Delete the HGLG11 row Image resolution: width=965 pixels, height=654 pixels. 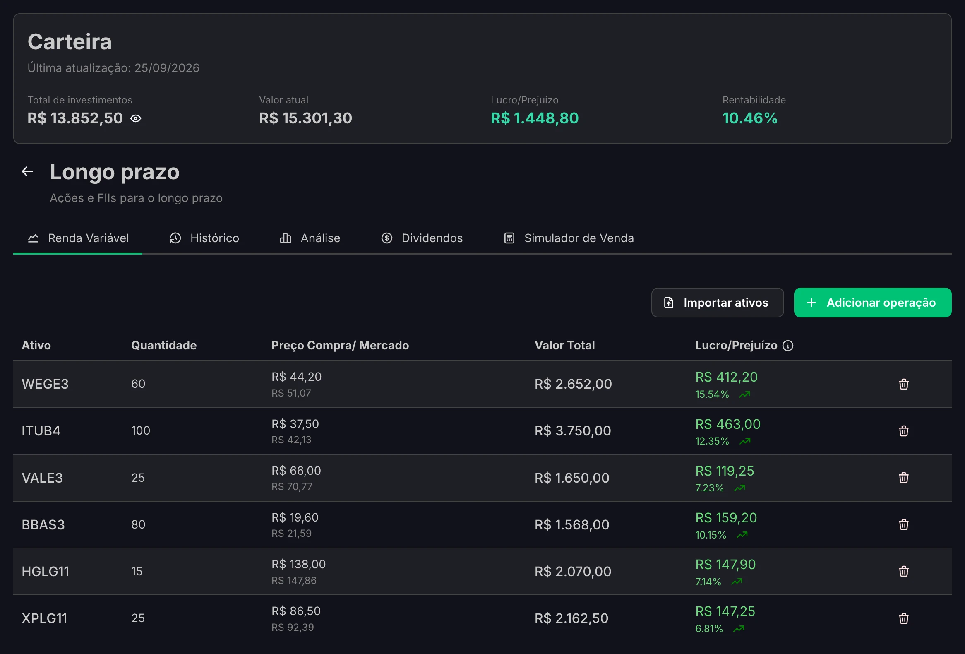tap(903, 572)
